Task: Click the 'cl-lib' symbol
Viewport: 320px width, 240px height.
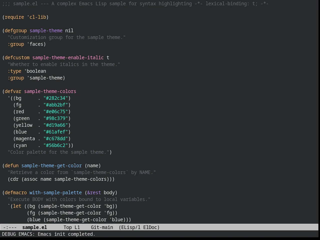Action: (38, 17)
